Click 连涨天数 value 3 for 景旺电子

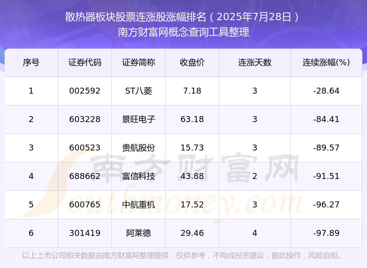(255, 119)
